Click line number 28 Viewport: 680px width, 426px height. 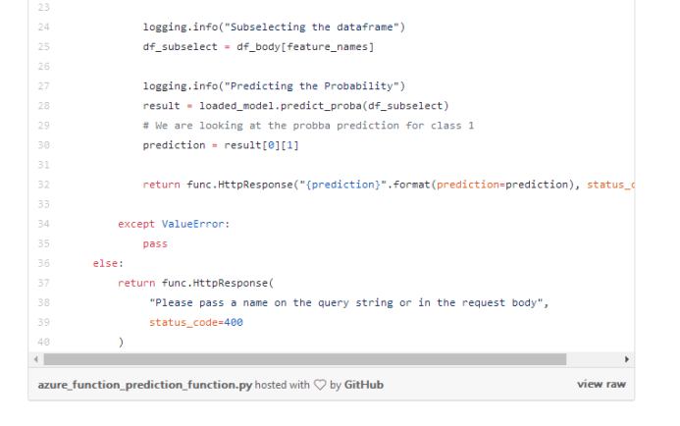[44, 106]
